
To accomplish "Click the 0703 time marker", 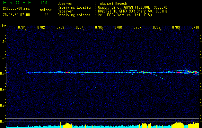I will click(60, 28).
